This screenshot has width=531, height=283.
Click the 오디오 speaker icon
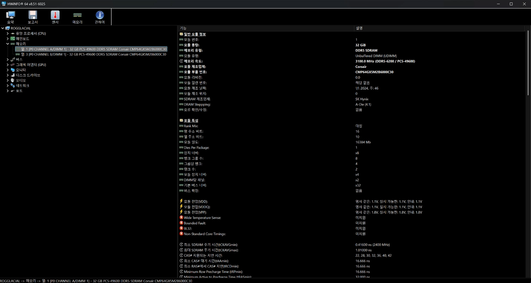pyautogui.click(x=12, y=80)
